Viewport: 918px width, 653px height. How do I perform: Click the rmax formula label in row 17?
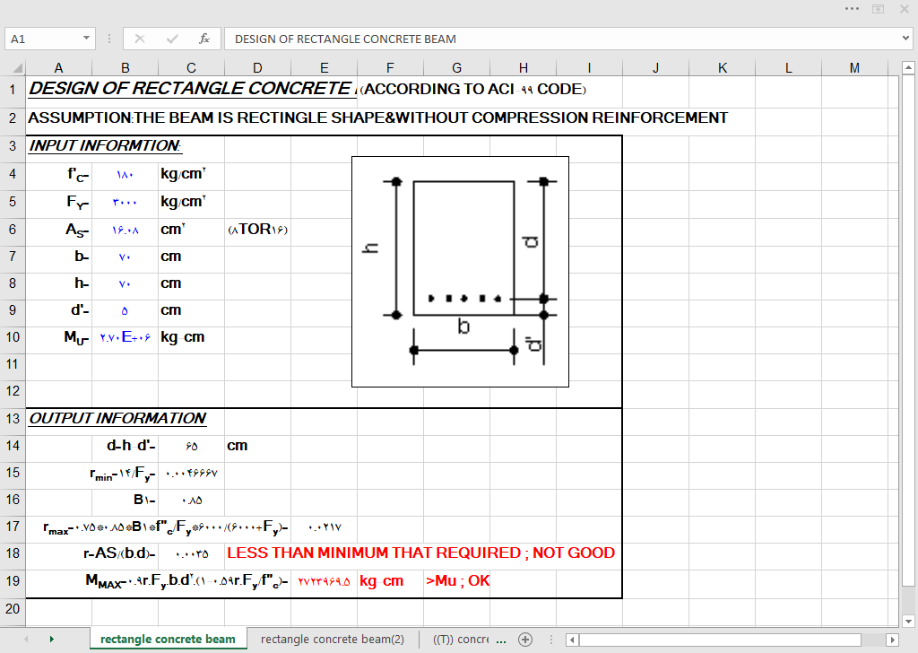pos(166,527)
